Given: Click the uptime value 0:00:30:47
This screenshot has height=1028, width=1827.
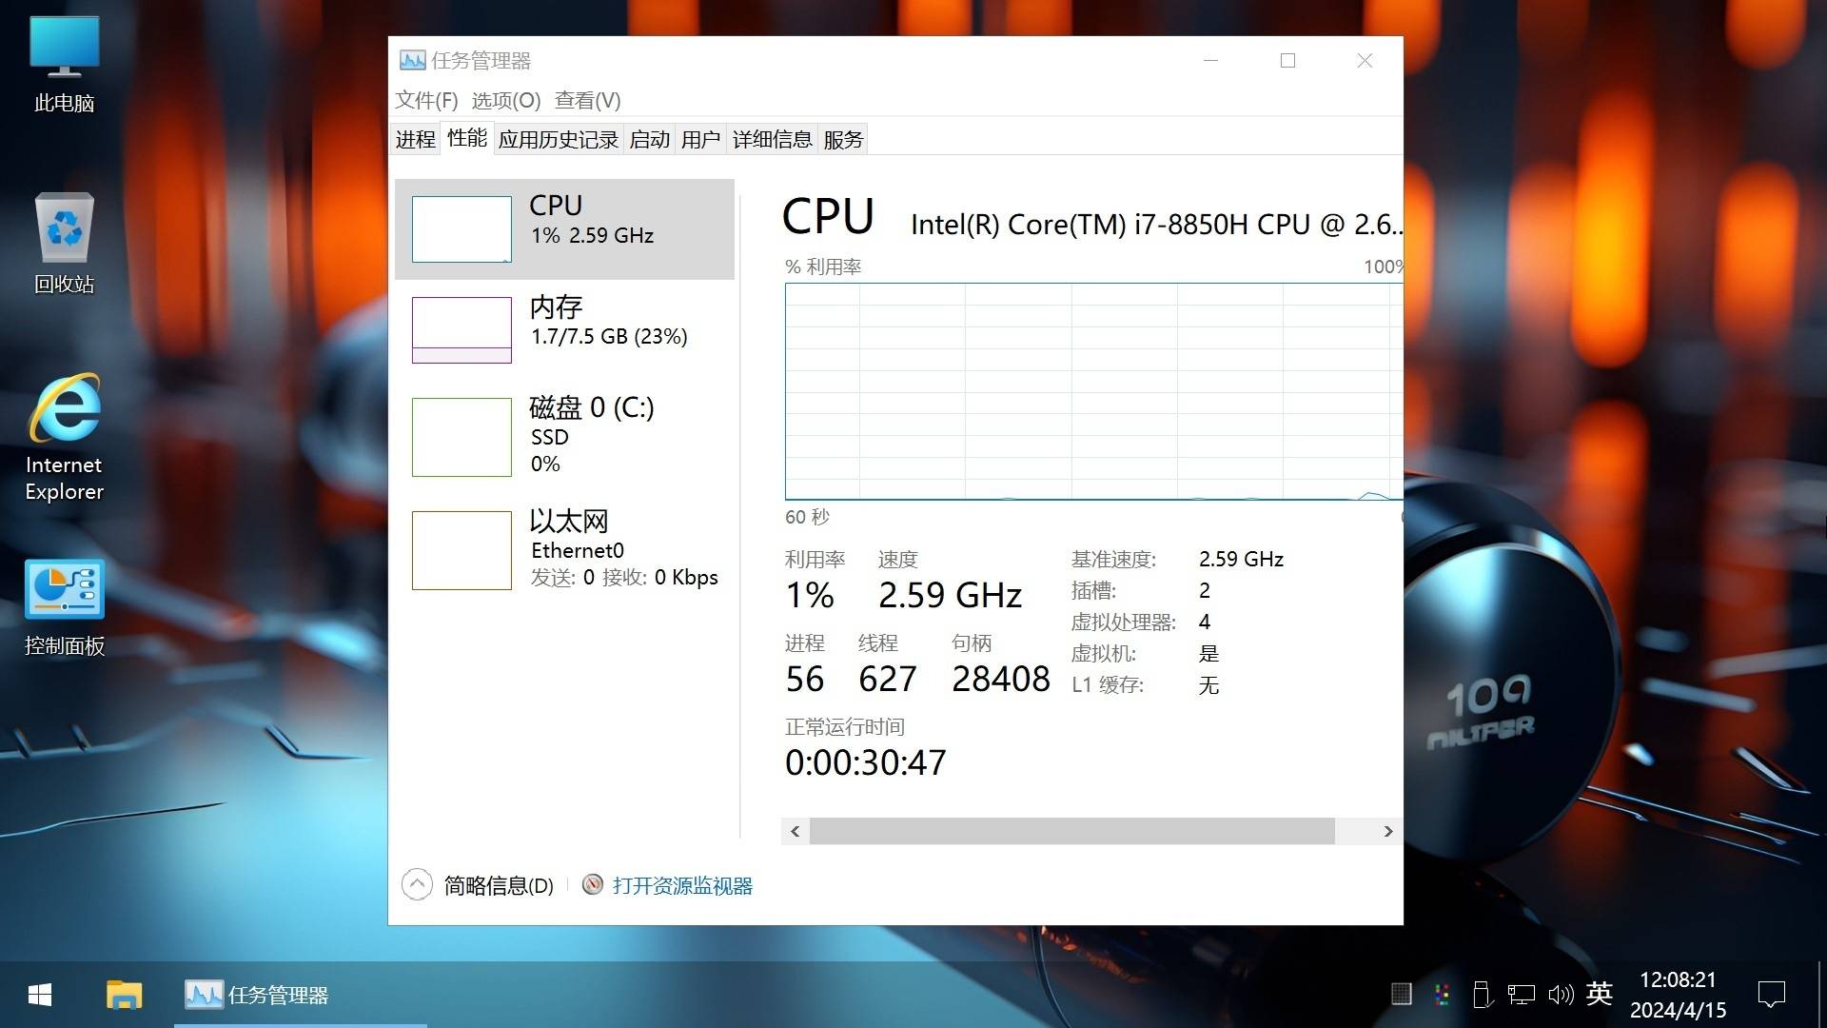Looking at the screenshot, I should click(865, 762).
